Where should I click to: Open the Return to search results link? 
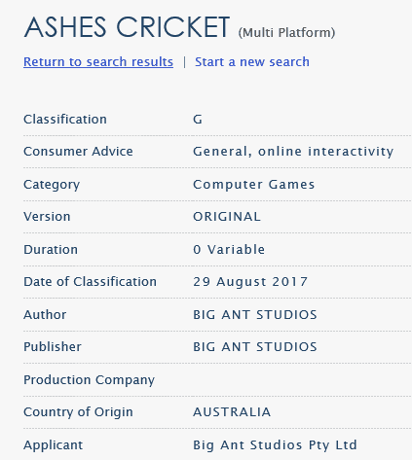(98, 61)
